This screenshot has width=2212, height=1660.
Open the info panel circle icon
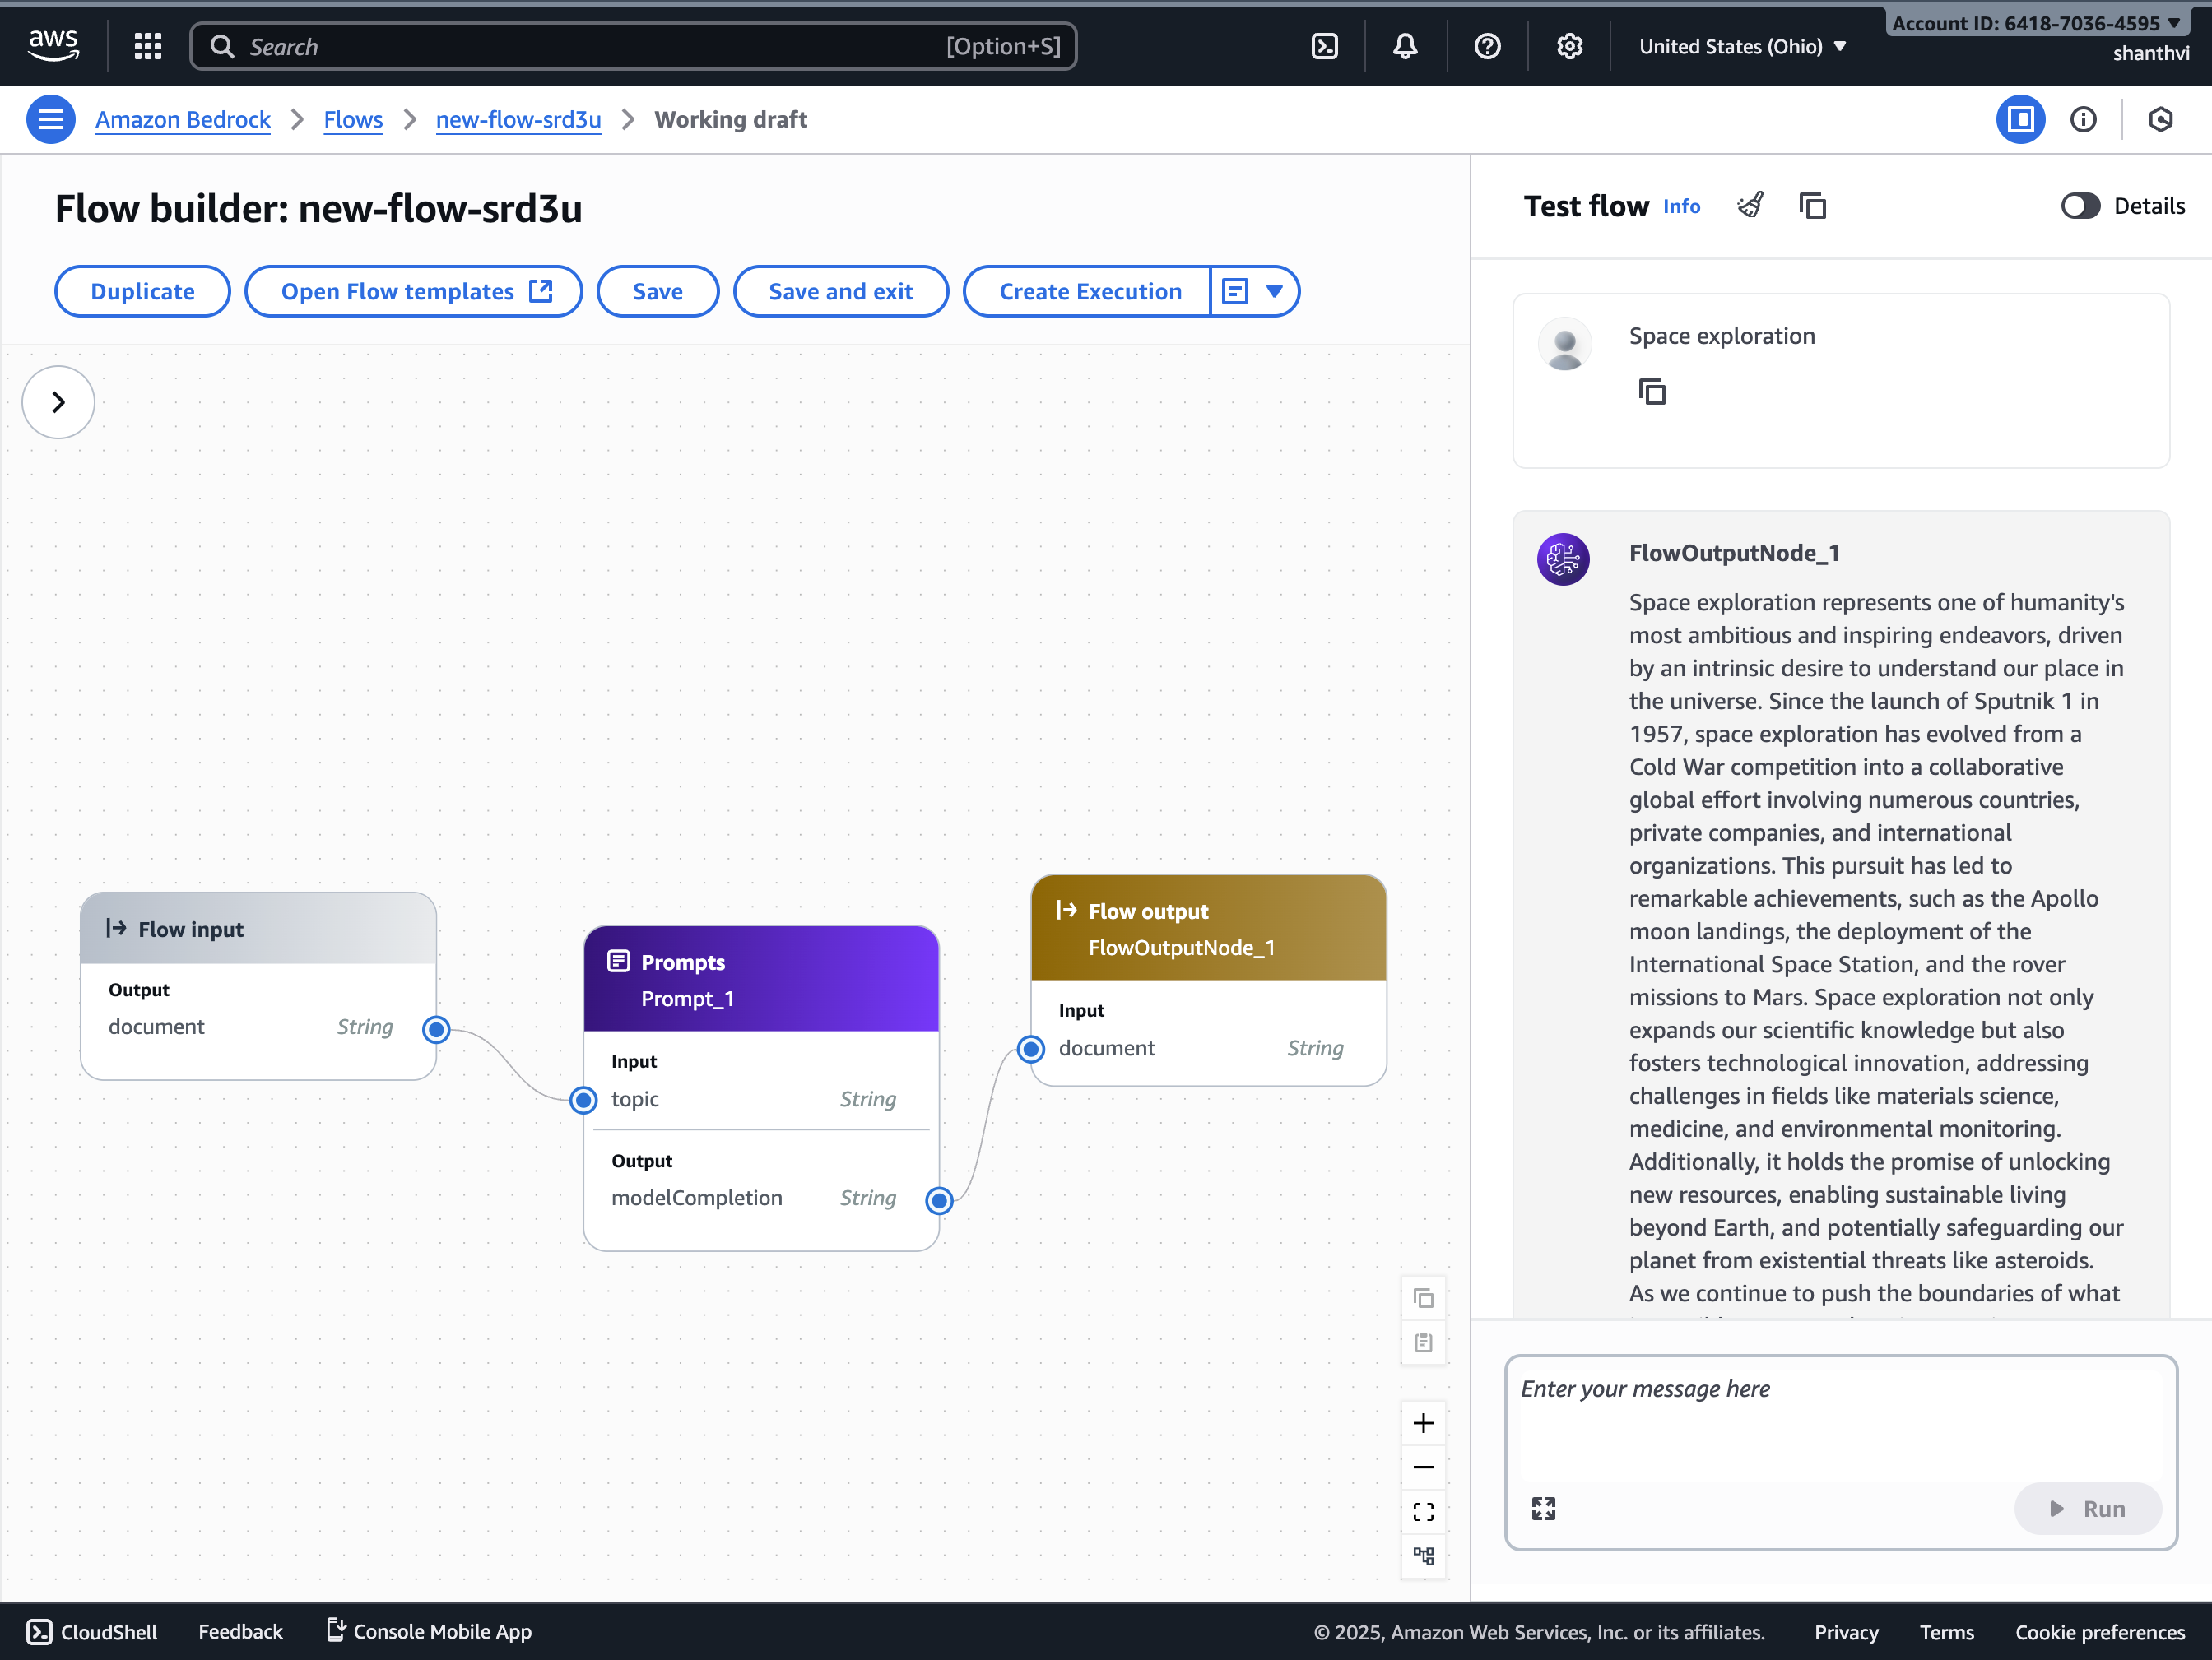[x=2083, y=120]
